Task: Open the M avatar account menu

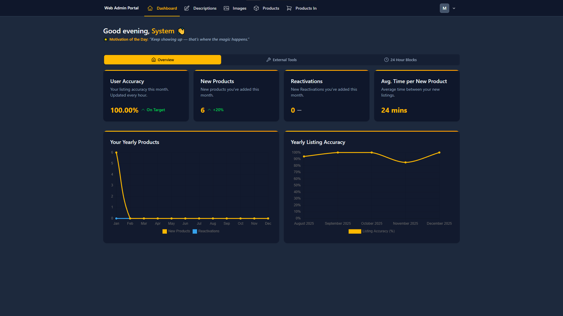Action: pos(444,8)
